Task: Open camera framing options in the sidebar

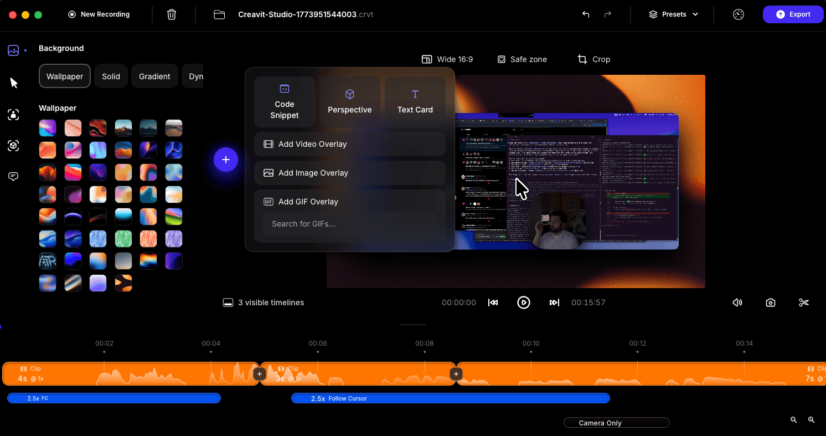Action: point(13,115)
